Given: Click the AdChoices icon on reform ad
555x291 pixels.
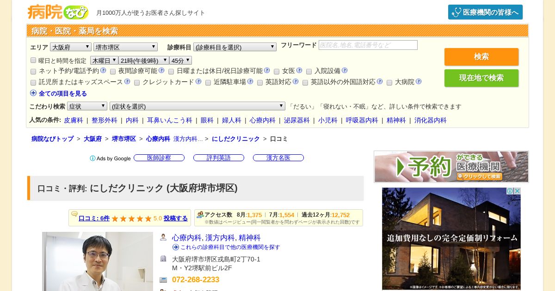Looking at the screenshot, I should point(510,191).
